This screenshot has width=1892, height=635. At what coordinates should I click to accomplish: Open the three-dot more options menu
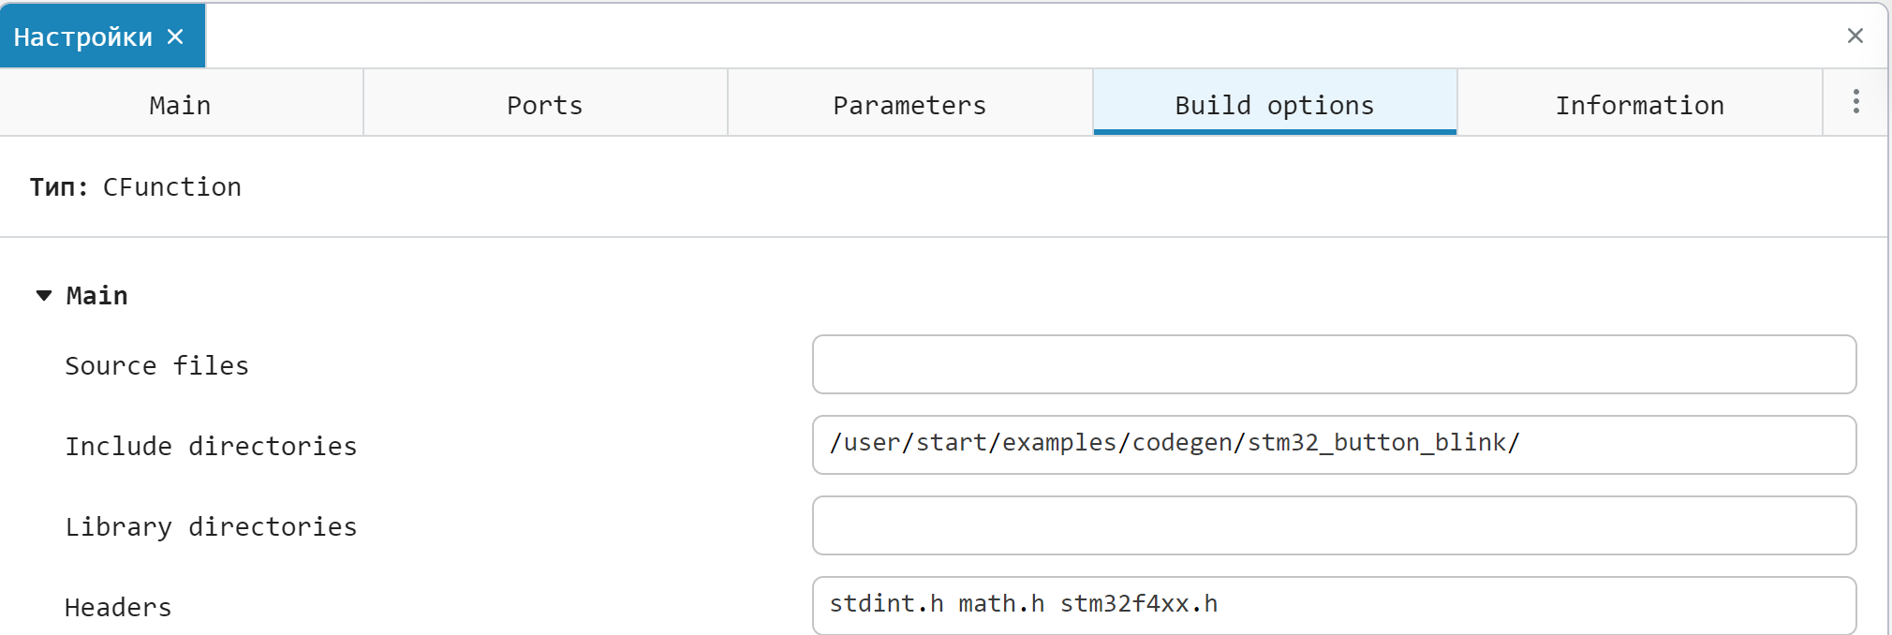(x=1855, y=102)
